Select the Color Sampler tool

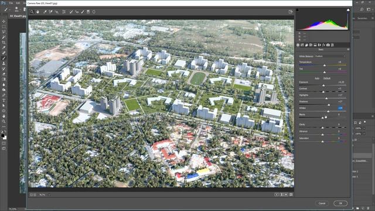click(x=51, y=12)
